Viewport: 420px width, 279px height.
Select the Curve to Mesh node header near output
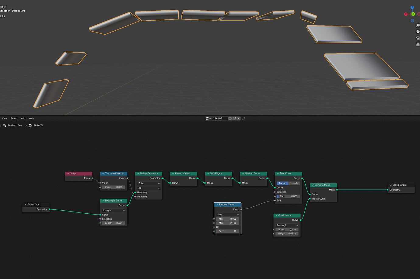(x=323, y=185)
